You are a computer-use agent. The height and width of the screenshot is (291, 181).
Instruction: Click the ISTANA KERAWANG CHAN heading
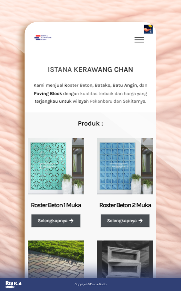pyautogui.click(x=90, y=69)
